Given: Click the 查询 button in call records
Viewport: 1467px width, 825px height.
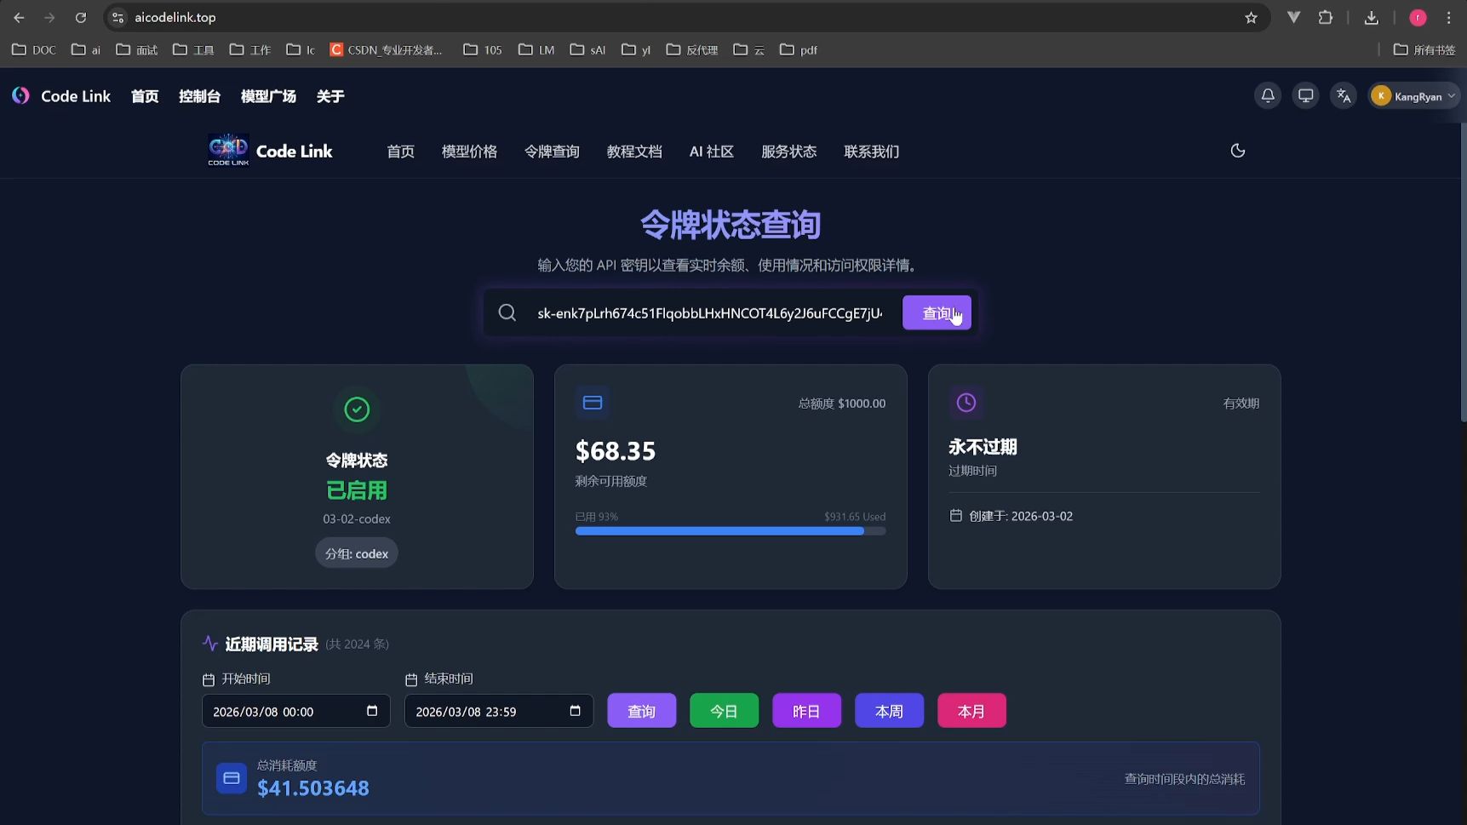Looking at the screenshot, I should (x=641, y=711).
